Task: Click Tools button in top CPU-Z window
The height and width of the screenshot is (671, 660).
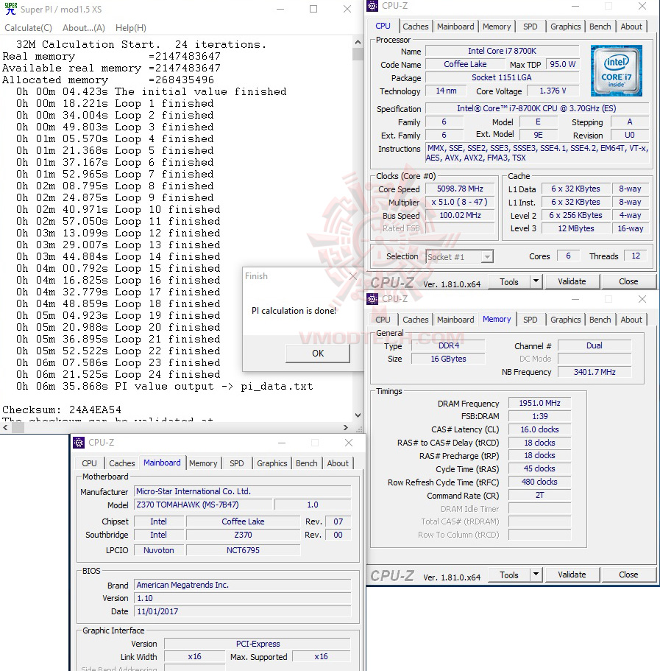Action: click(x=508, y=281)
